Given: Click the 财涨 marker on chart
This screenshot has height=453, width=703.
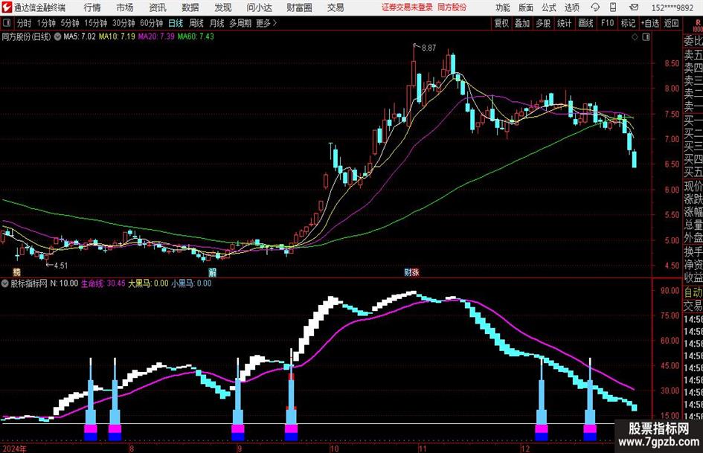Looking at the screenshot, I should click(411, 272).
